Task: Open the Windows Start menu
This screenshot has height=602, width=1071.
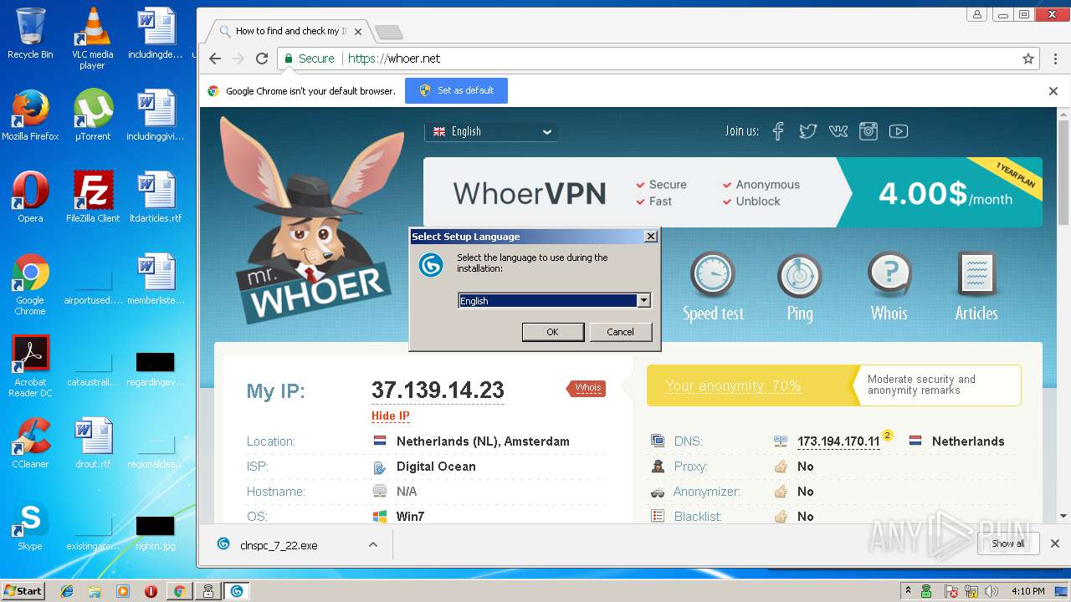Action: (x=23, y=590)
